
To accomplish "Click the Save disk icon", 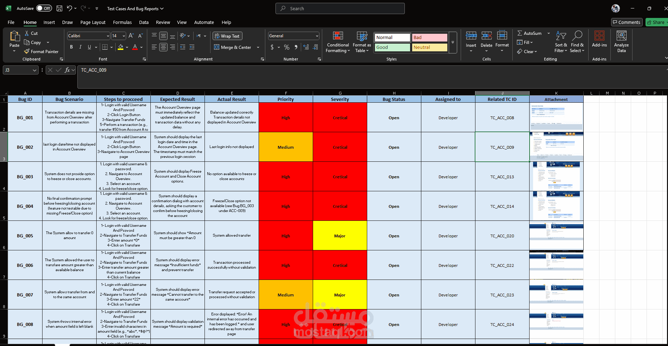I will pyautogui.click(x=59, y=8).
